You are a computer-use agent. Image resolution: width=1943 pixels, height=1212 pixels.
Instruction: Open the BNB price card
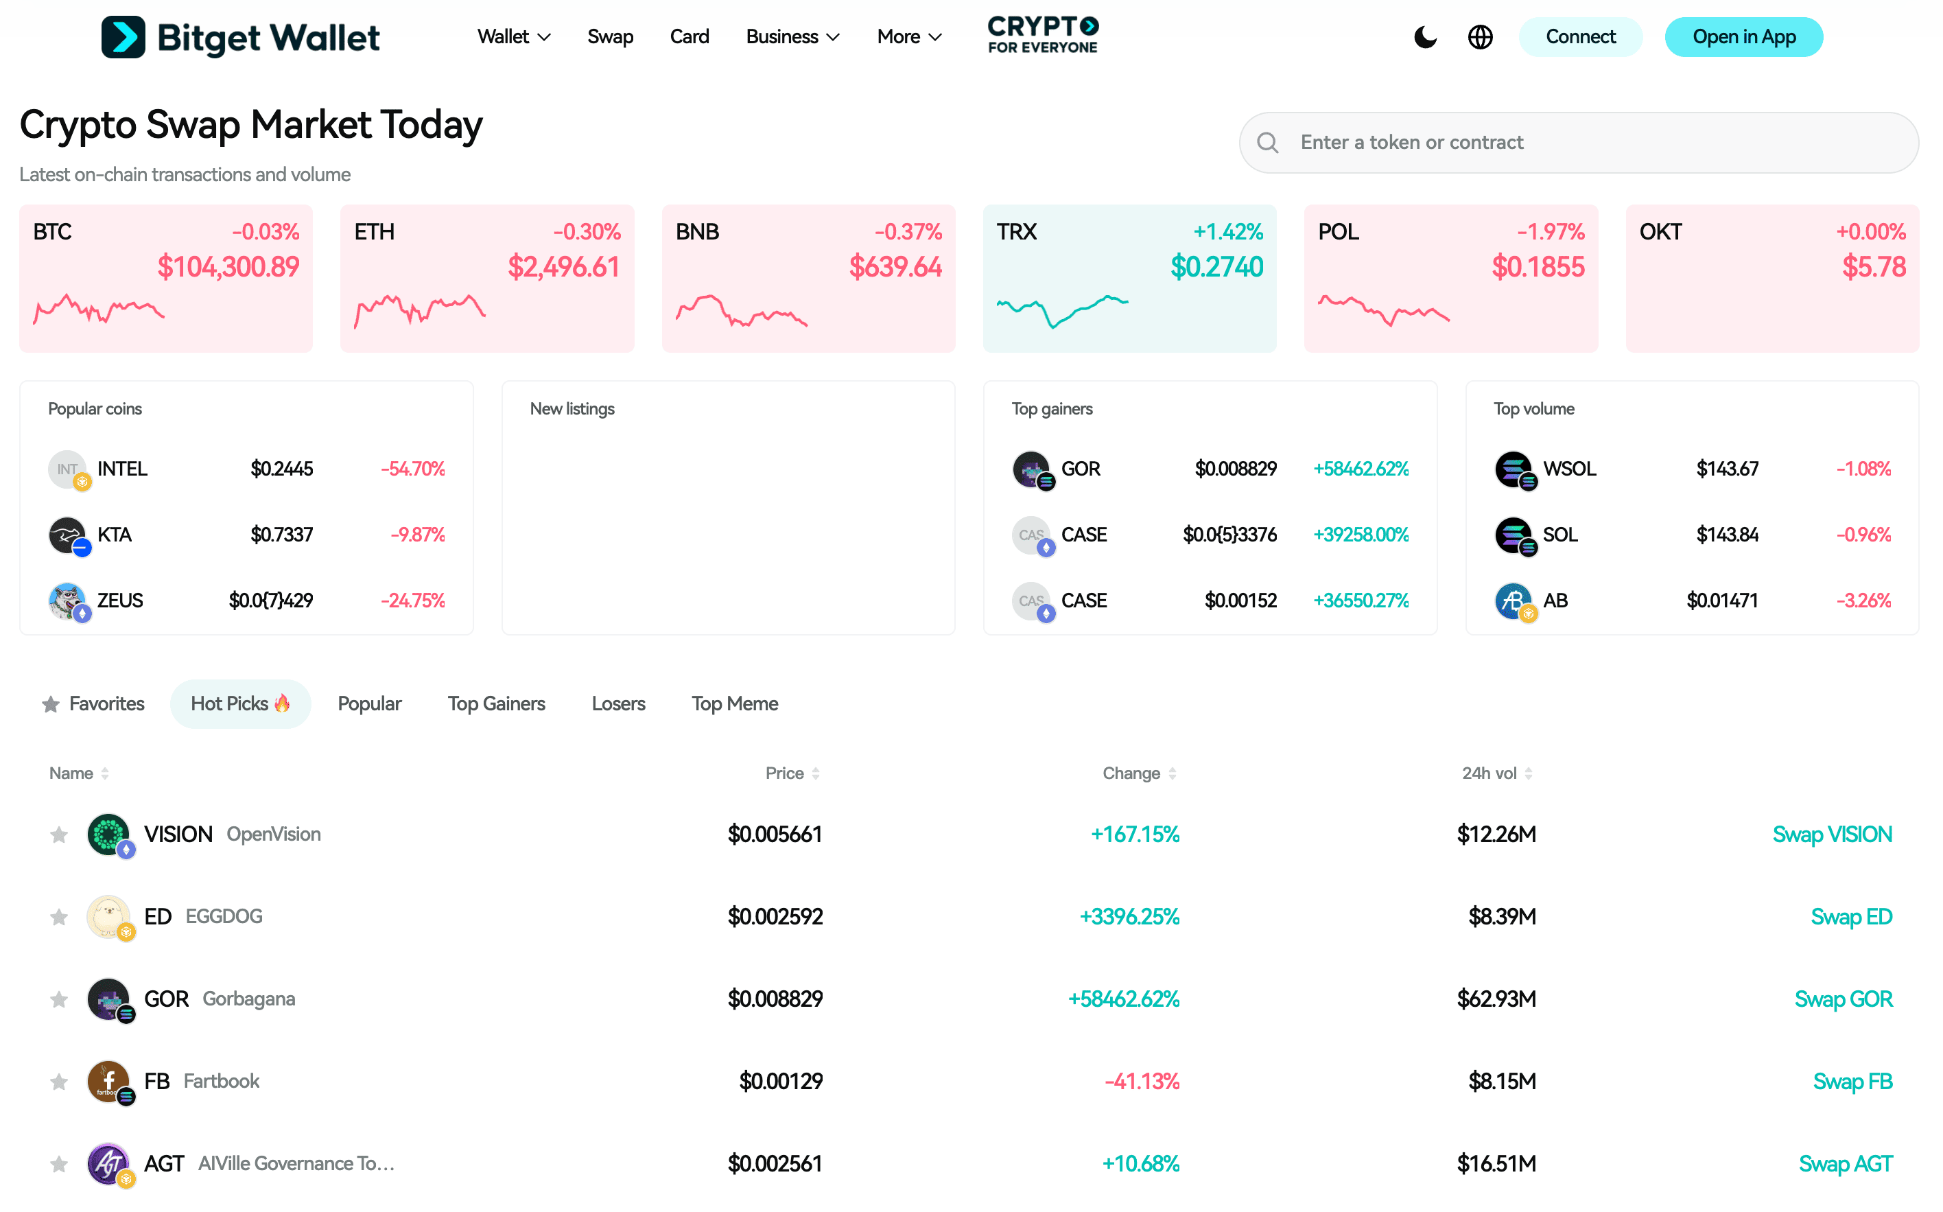(808, 278)
